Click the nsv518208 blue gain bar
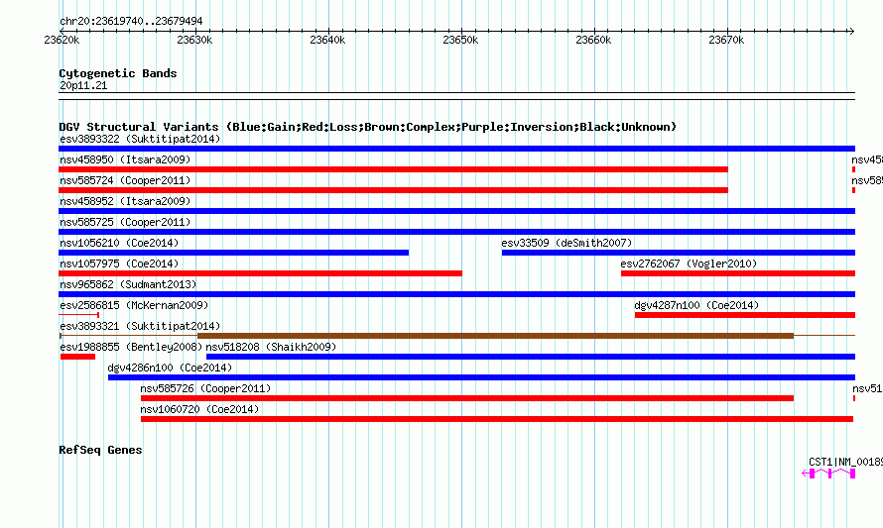 pos(531,357)
